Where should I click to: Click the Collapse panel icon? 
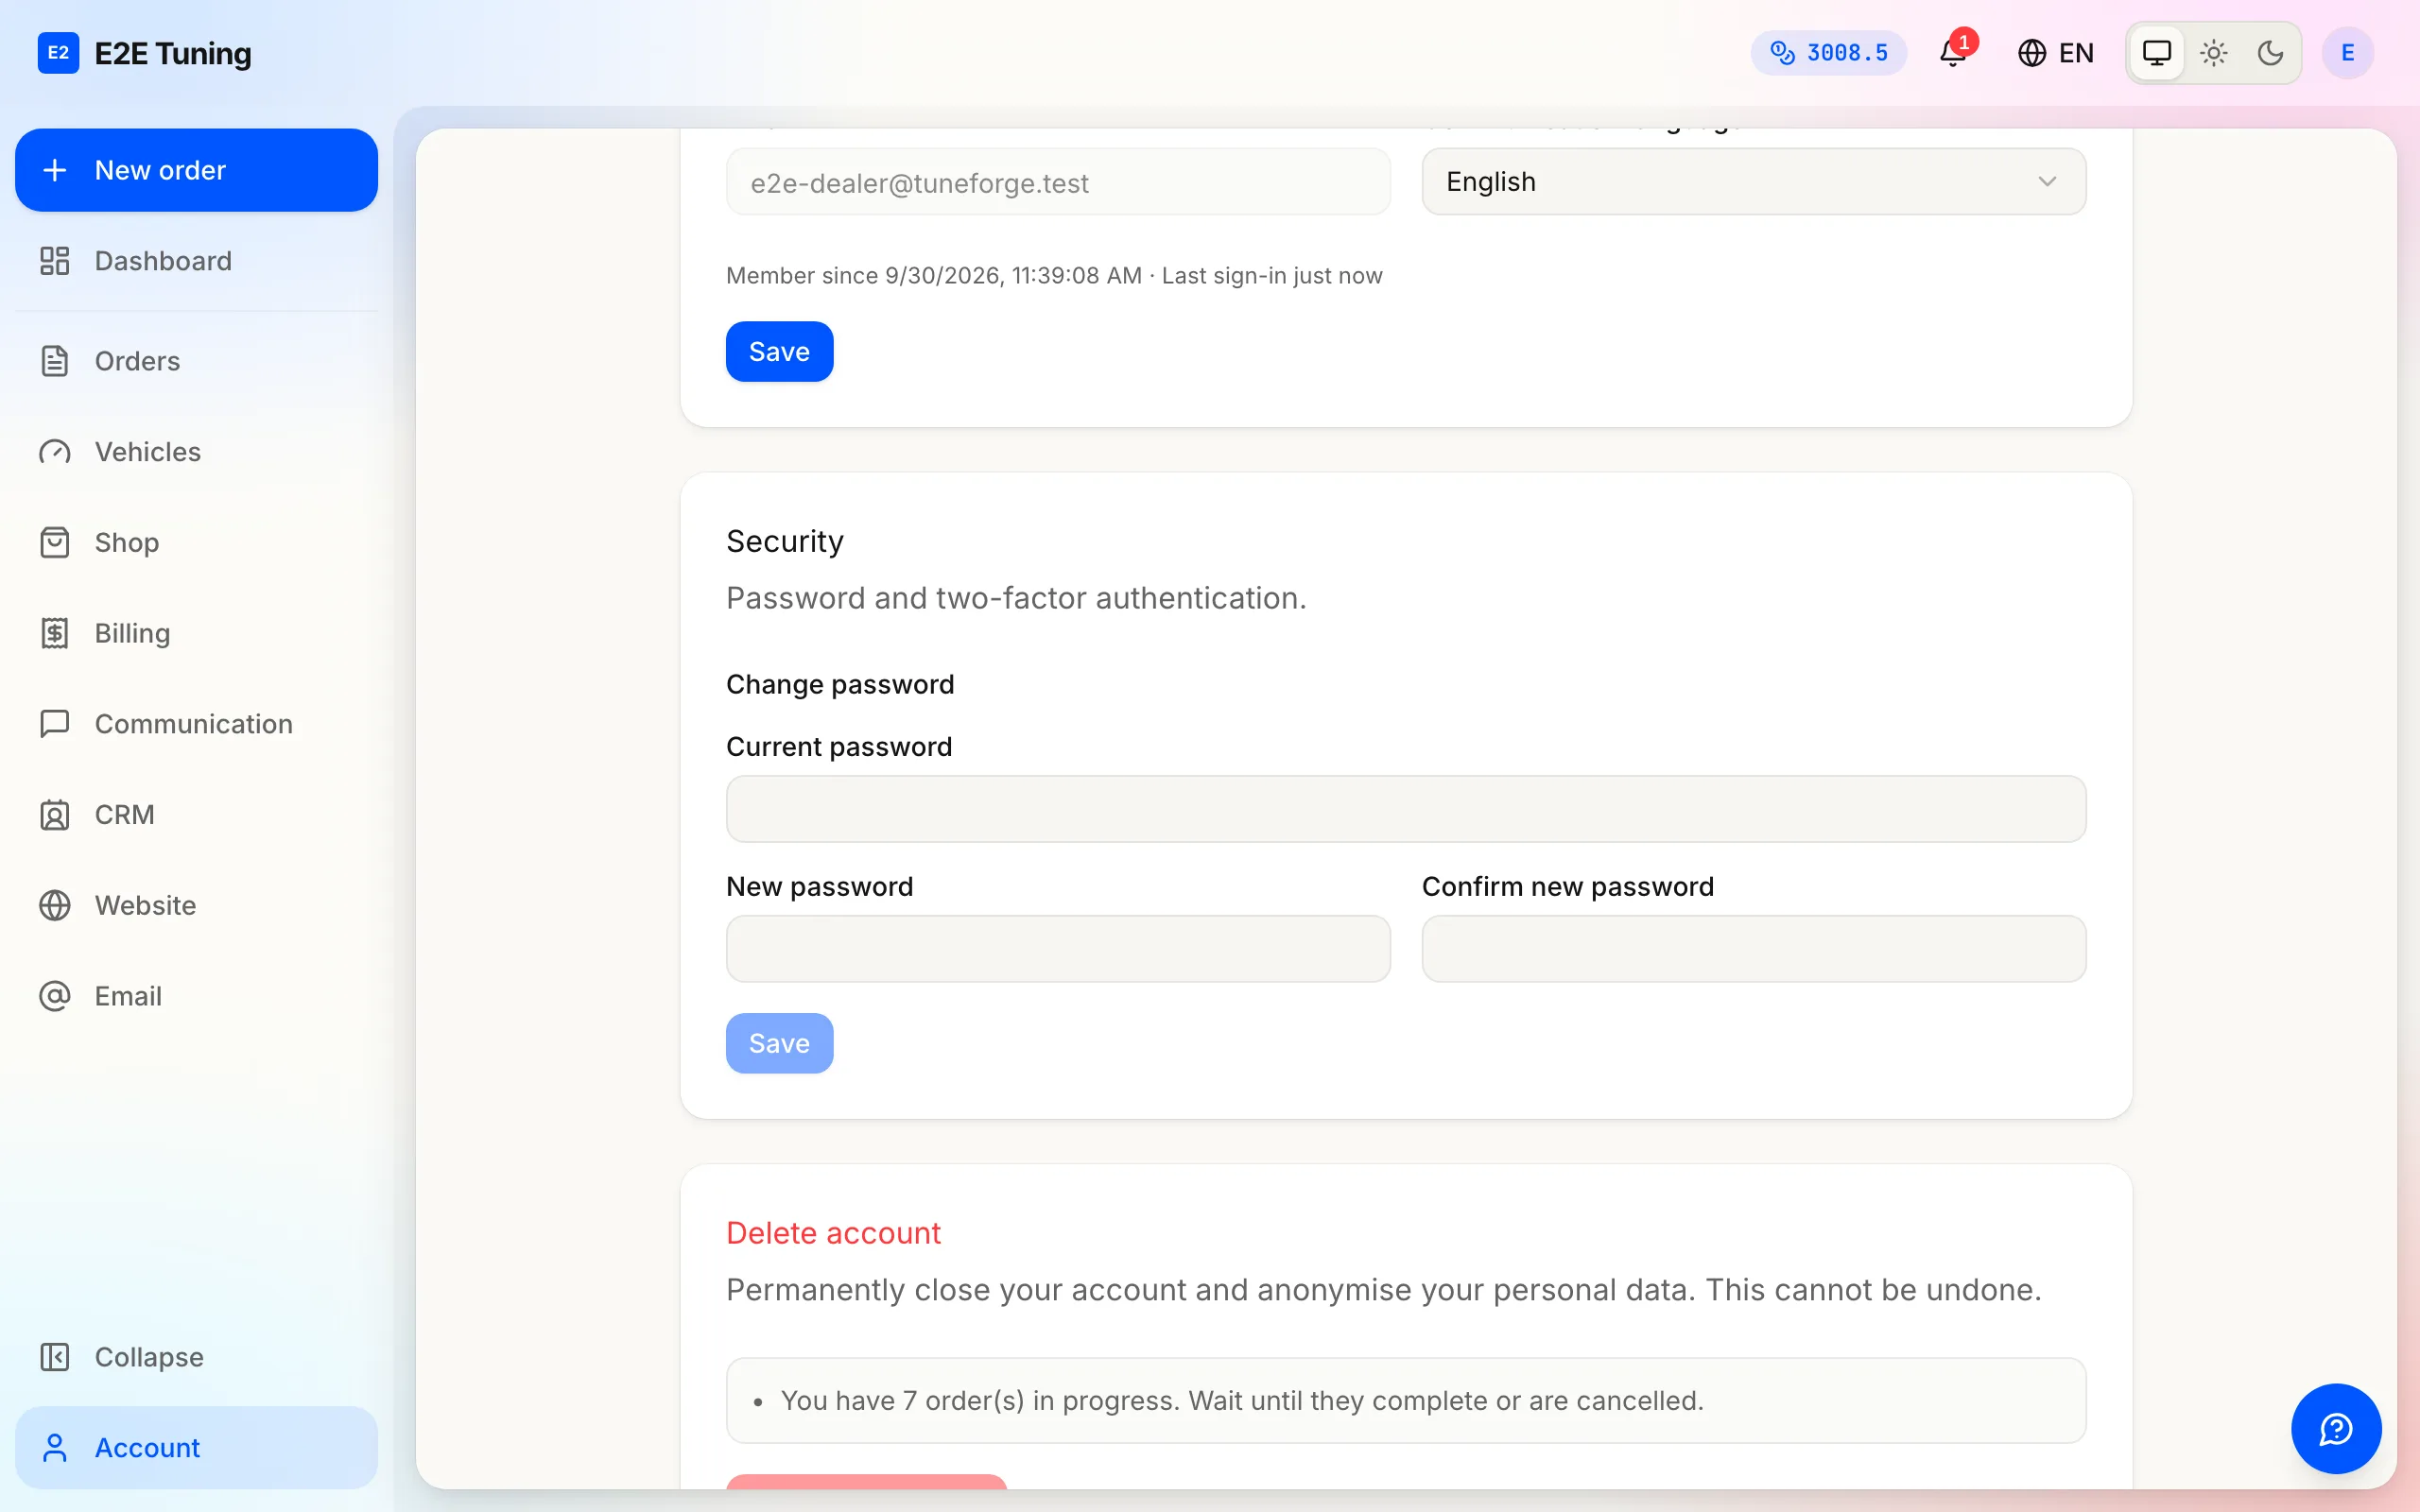click(x=55, y=1357)
